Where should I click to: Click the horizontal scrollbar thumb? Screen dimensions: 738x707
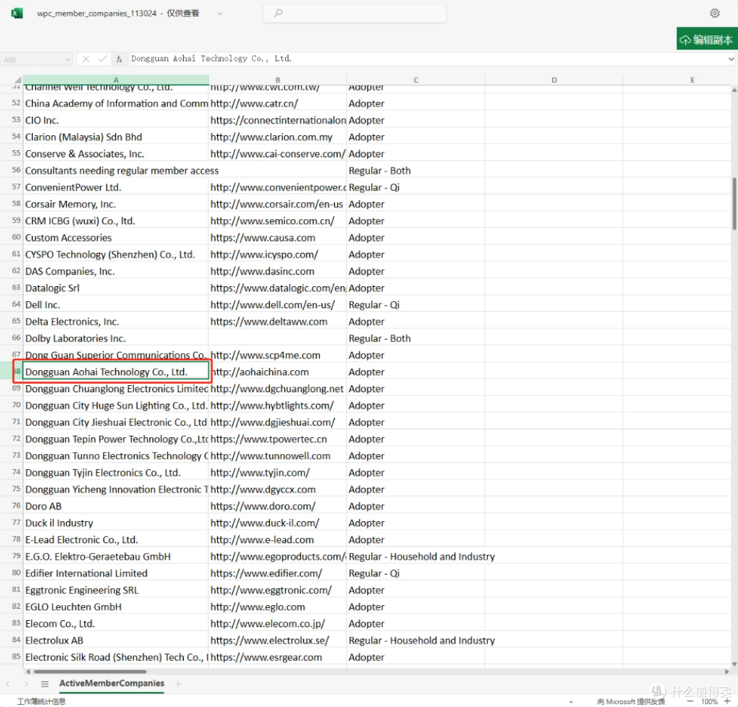pos(90,671)
